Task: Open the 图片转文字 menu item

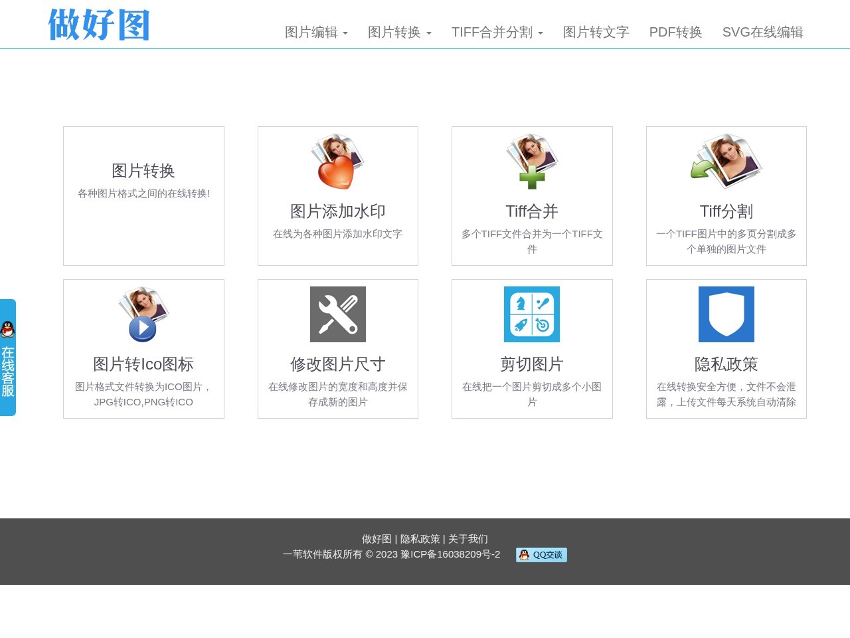Action: click(x=596, y=32)
